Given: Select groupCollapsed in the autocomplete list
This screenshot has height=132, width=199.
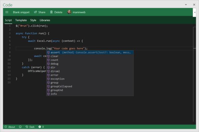Looking at the screenshot, I should [90, 87].
